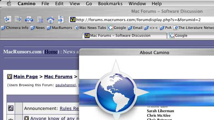
Task: Click the Camino globe compass logo
Action: (x=116, y=92)
